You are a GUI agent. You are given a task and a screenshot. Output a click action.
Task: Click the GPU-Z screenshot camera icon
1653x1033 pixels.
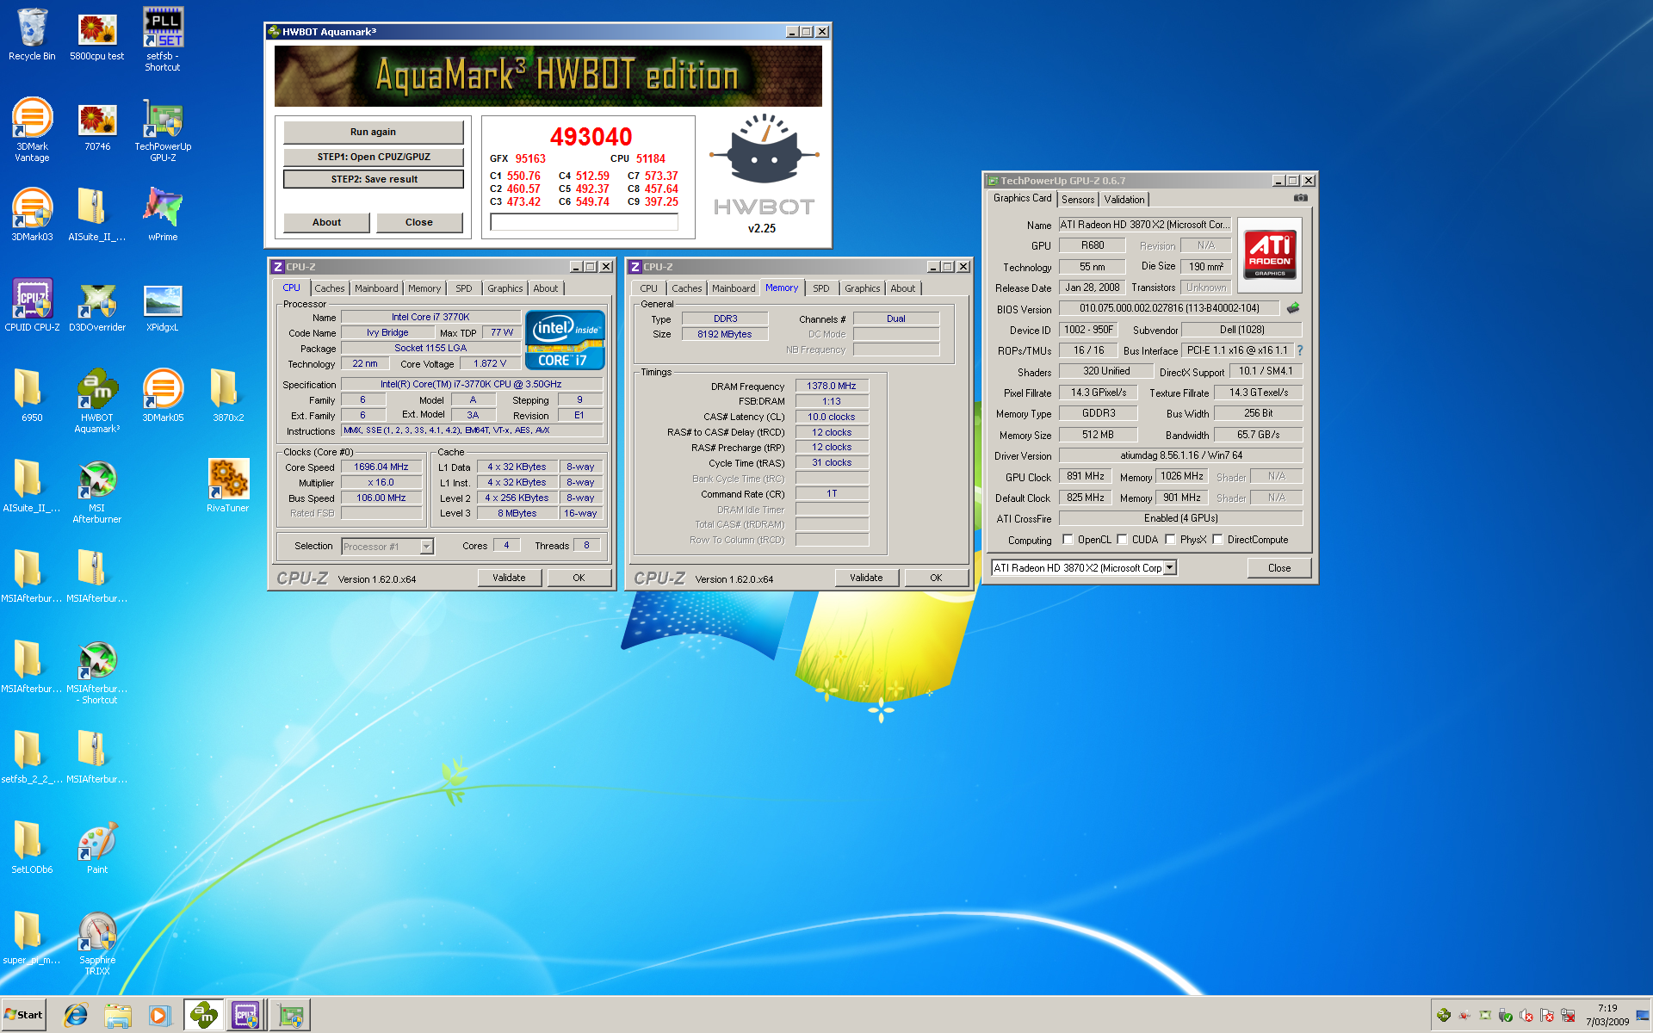point(1300,198)
